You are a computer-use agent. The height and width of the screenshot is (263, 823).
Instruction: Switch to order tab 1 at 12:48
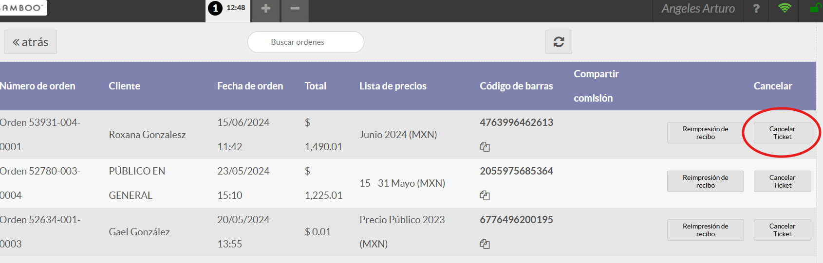pos(227,8)
